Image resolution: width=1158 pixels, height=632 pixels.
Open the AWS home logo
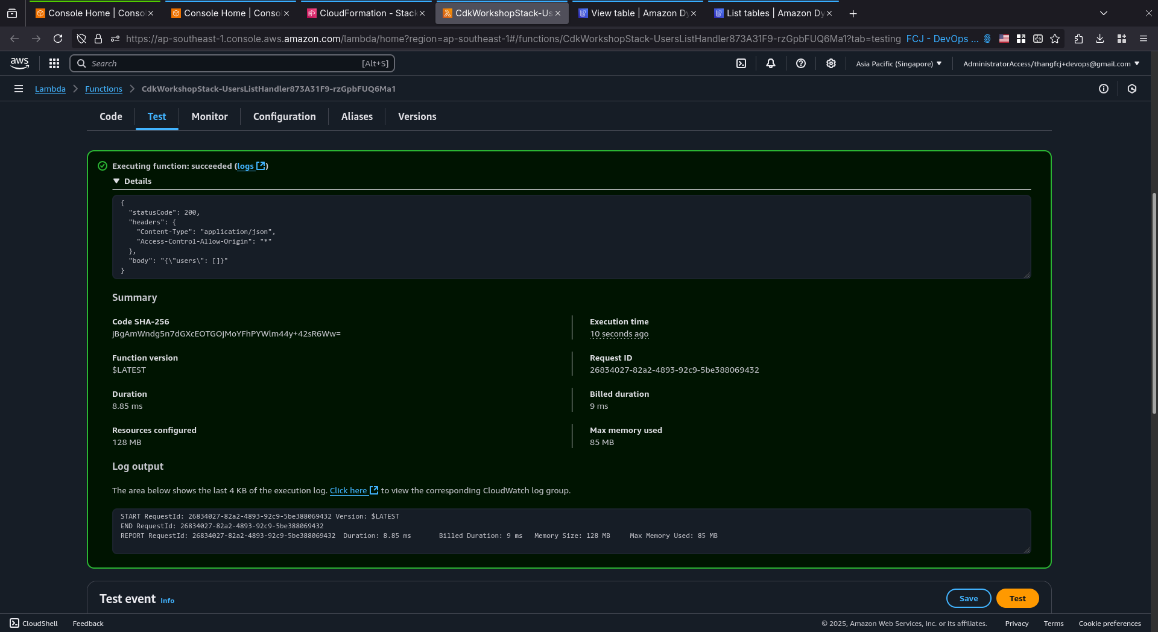click(20, 63)
